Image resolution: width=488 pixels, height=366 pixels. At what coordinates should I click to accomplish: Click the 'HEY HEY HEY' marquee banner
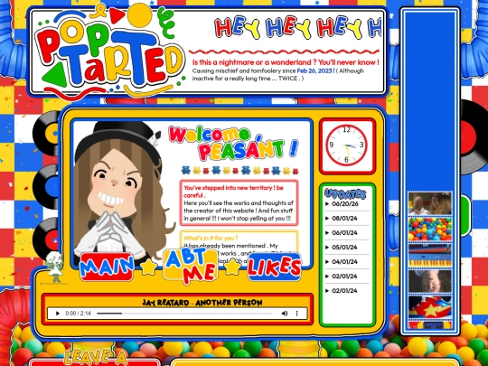click(298, 28)
